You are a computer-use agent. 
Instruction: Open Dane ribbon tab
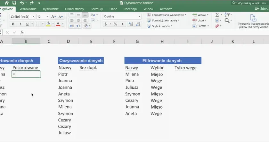click(113, 9)
